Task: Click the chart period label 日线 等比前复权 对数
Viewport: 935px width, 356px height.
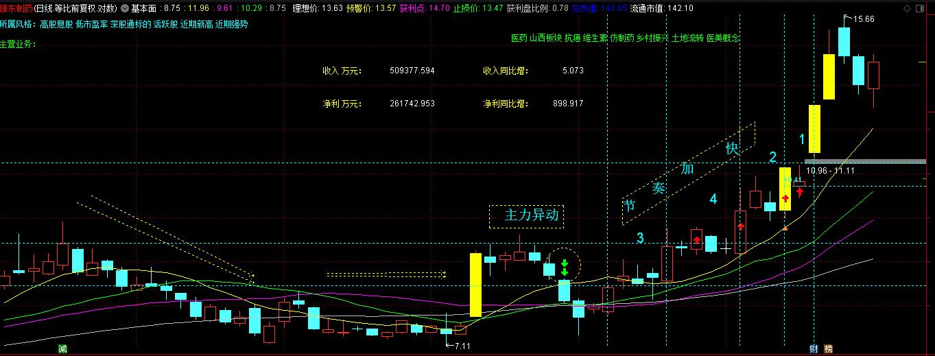Action: 75,8
